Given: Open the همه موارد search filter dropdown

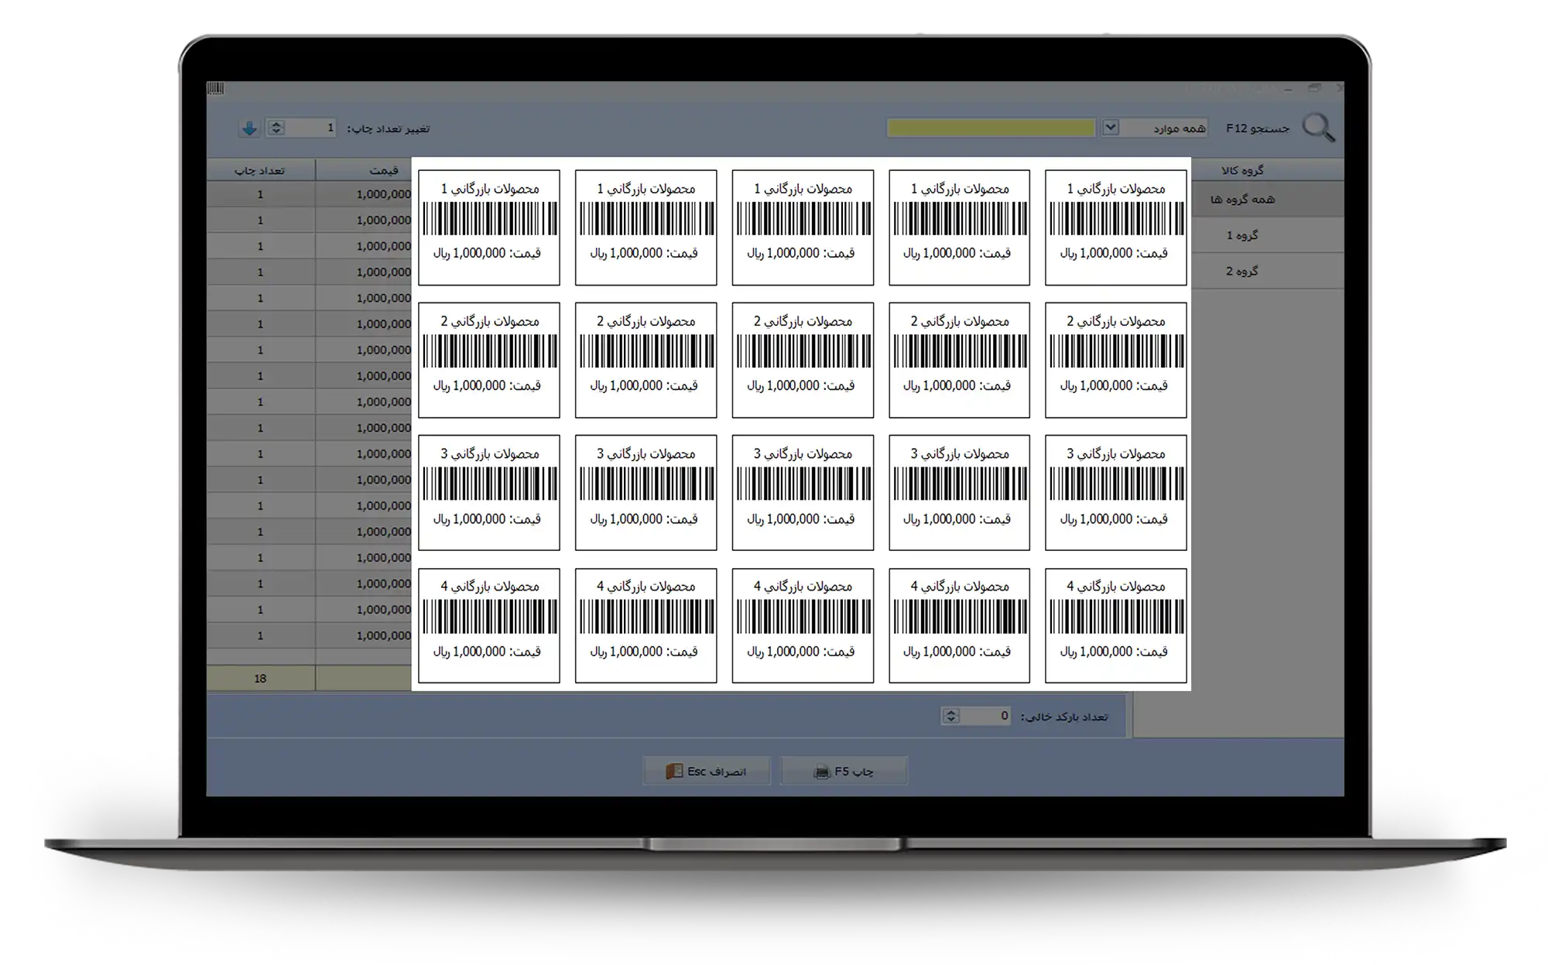Looking at the screenshot, I should 1110,127.
